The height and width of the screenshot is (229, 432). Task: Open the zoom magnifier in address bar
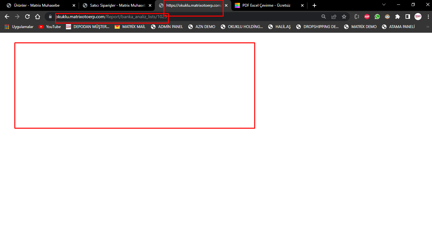[323, 17]
